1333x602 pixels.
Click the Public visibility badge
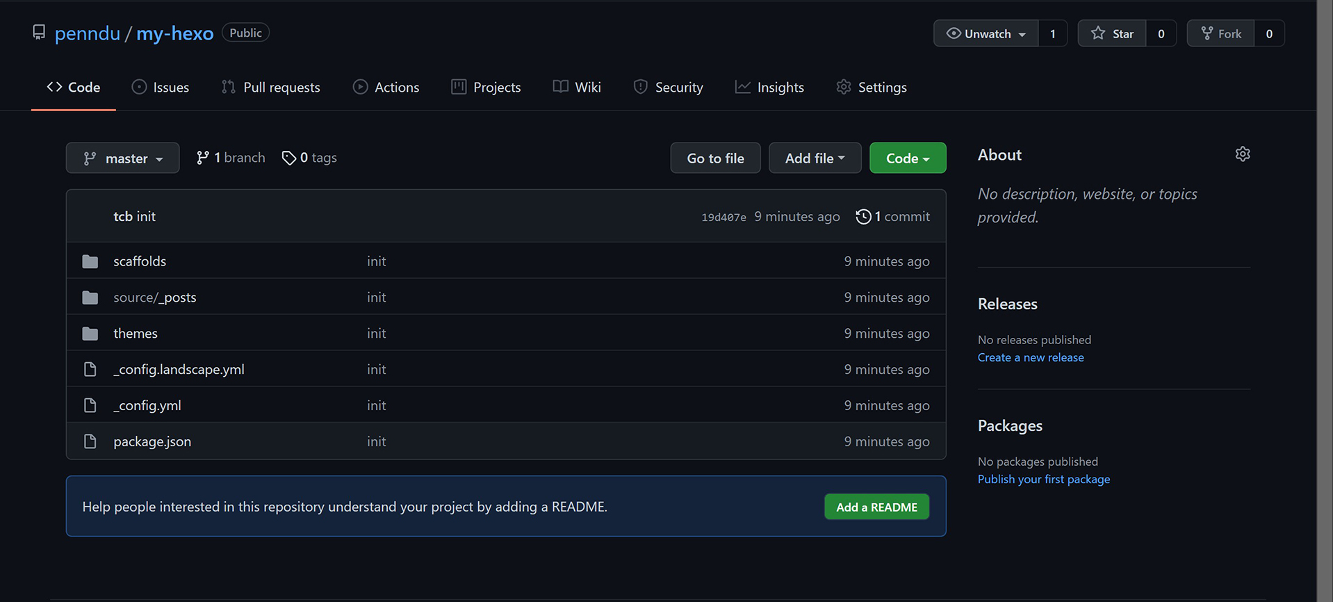click(245, 33)
